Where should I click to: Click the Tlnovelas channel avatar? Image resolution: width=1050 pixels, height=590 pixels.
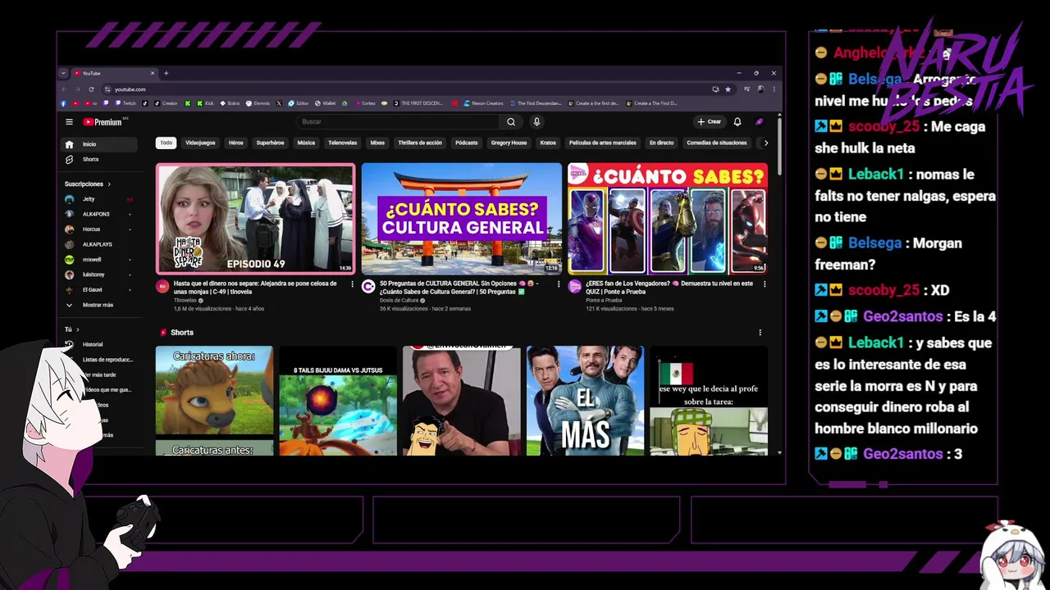[162, 286]
